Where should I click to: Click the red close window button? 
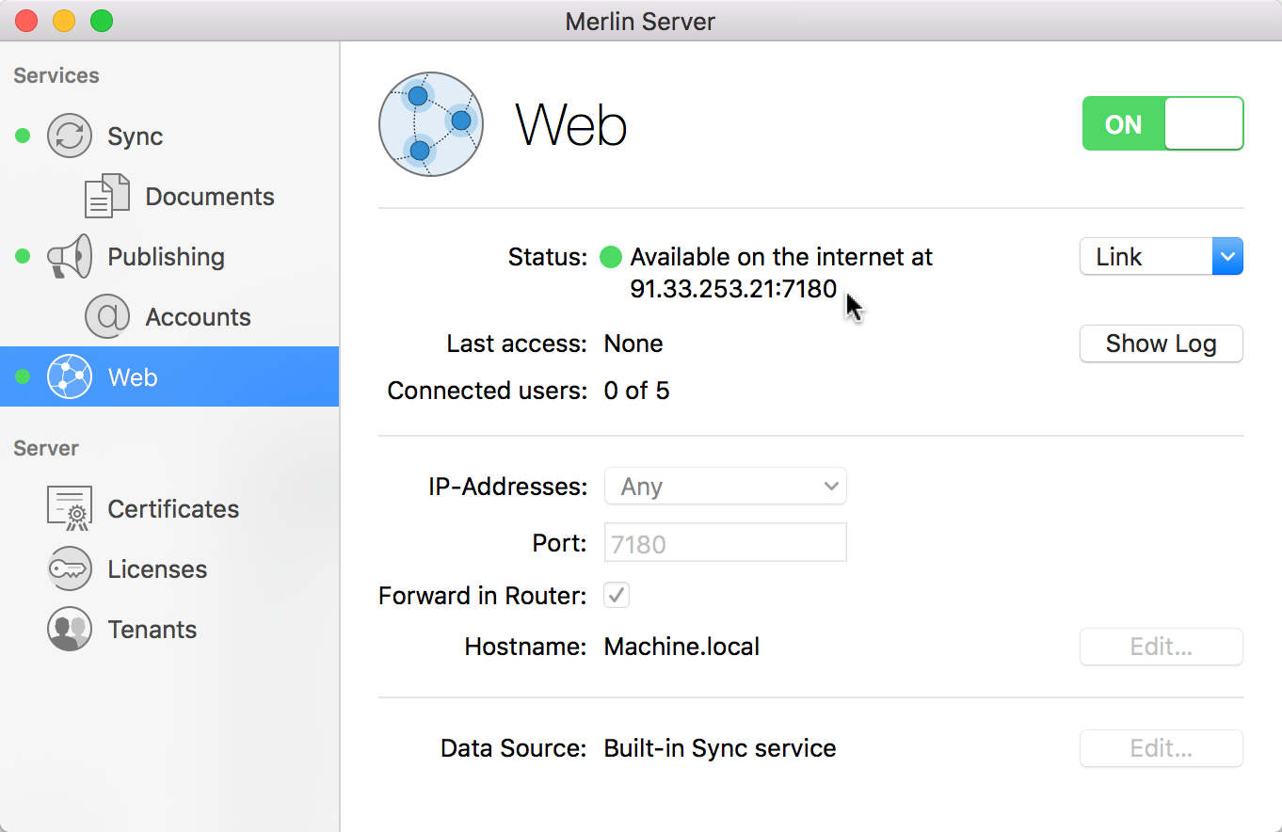point(26,20)
